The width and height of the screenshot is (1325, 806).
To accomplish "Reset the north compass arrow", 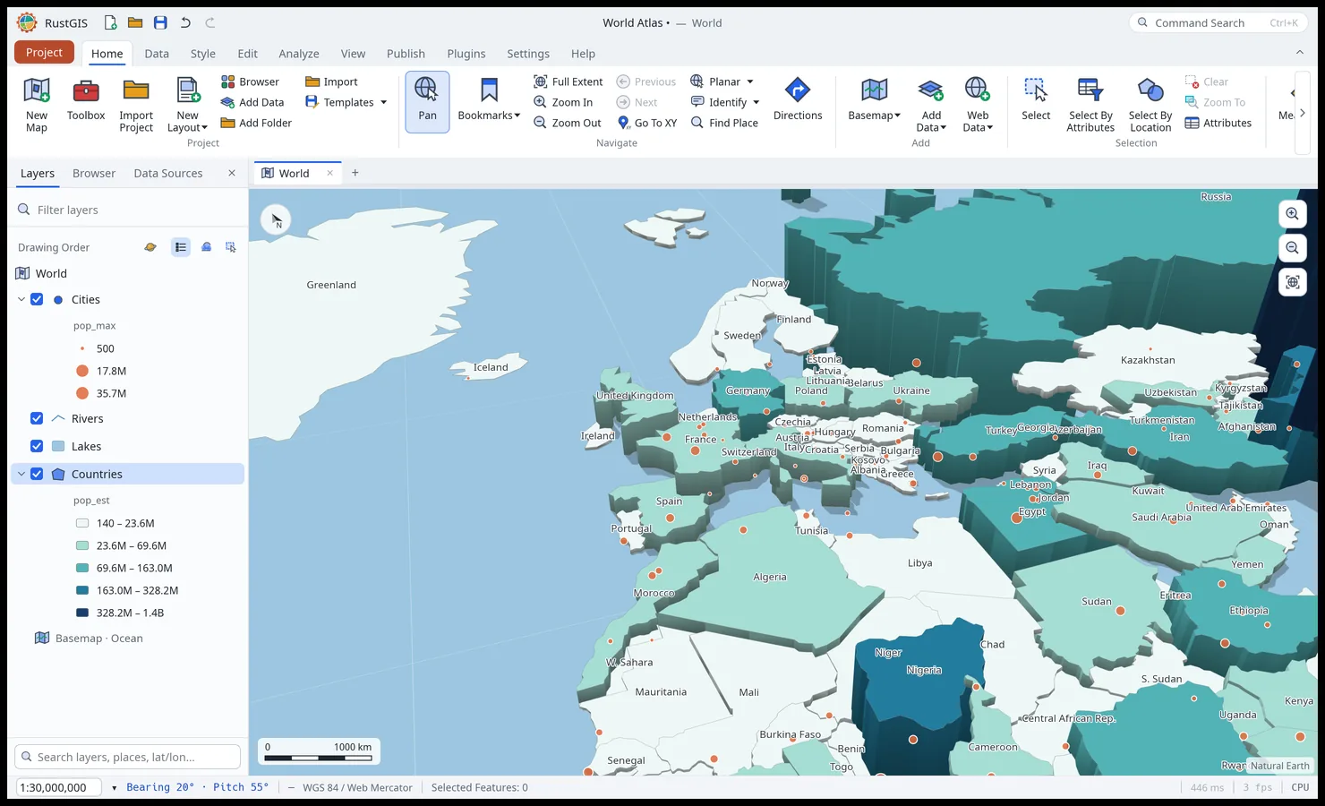I will click(x=276, y=219).
